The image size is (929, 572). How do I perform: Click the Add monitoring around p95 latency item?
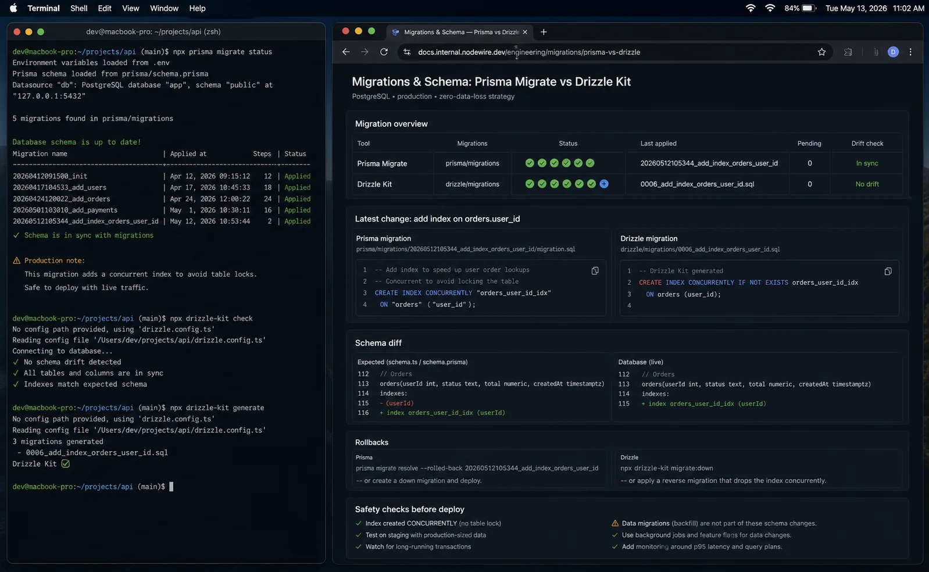[x=702, y=546]
